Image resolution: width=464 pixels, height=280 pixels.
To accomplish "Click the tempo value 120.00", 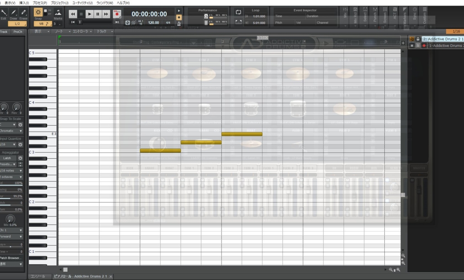I will pyautogui.click(x=153, y=23).
